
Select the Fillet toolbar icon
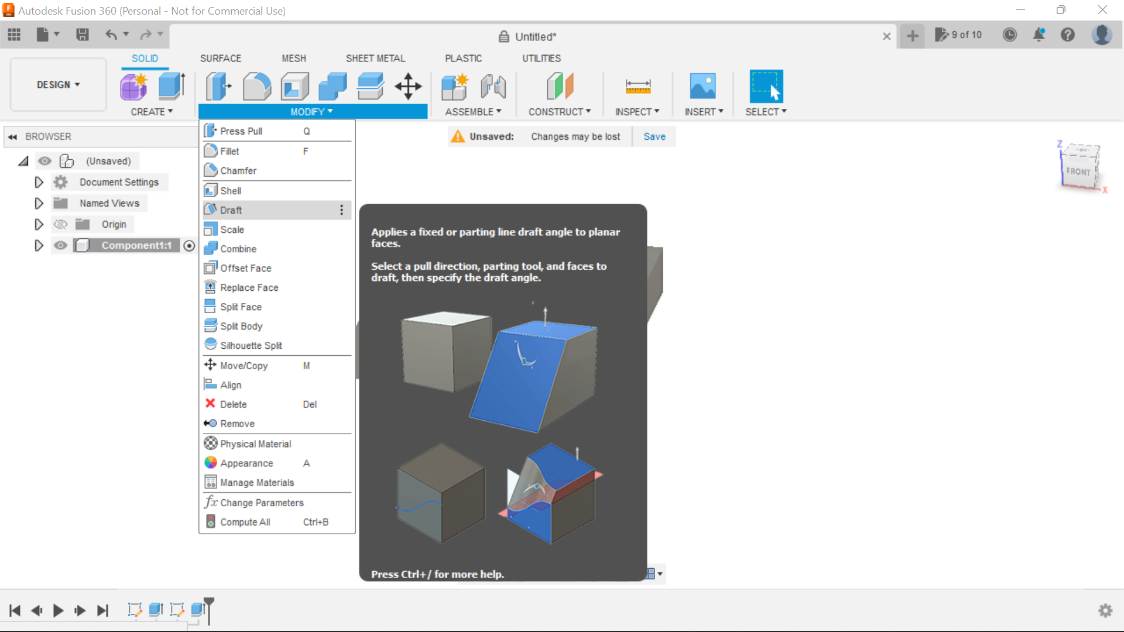click(257, 87)
